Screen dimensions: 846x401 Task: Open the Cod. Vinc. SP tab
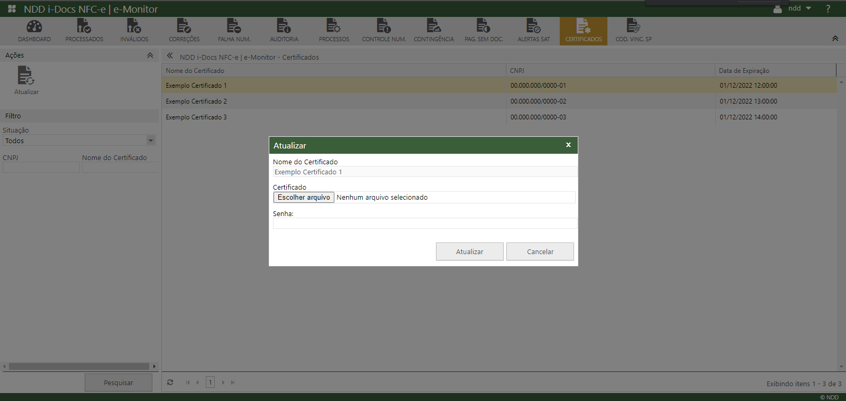tap(633, 31)
